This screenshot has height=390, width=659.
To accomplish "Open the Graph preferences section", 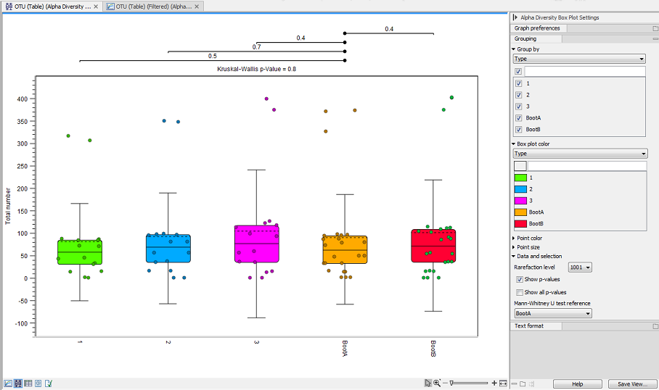I will click(x=537, y=28).
